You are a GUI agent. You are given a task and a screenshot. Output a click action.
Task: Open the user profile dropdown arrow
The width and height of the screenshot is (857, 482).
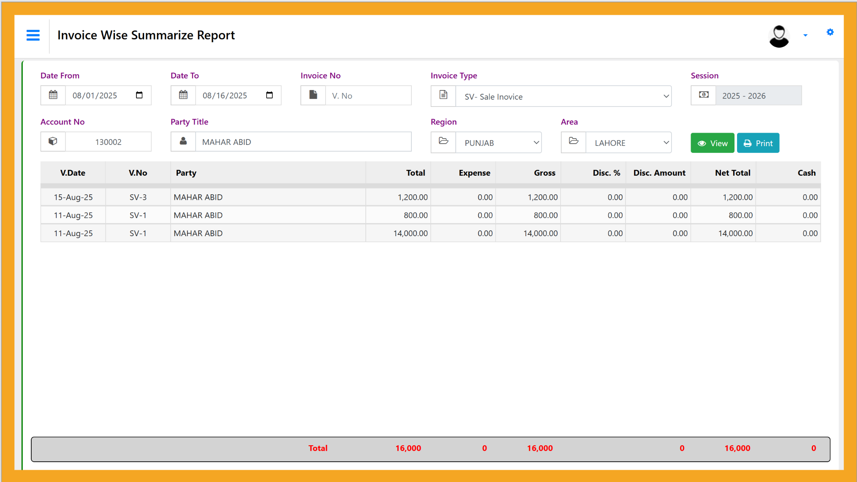coord(805,35)
